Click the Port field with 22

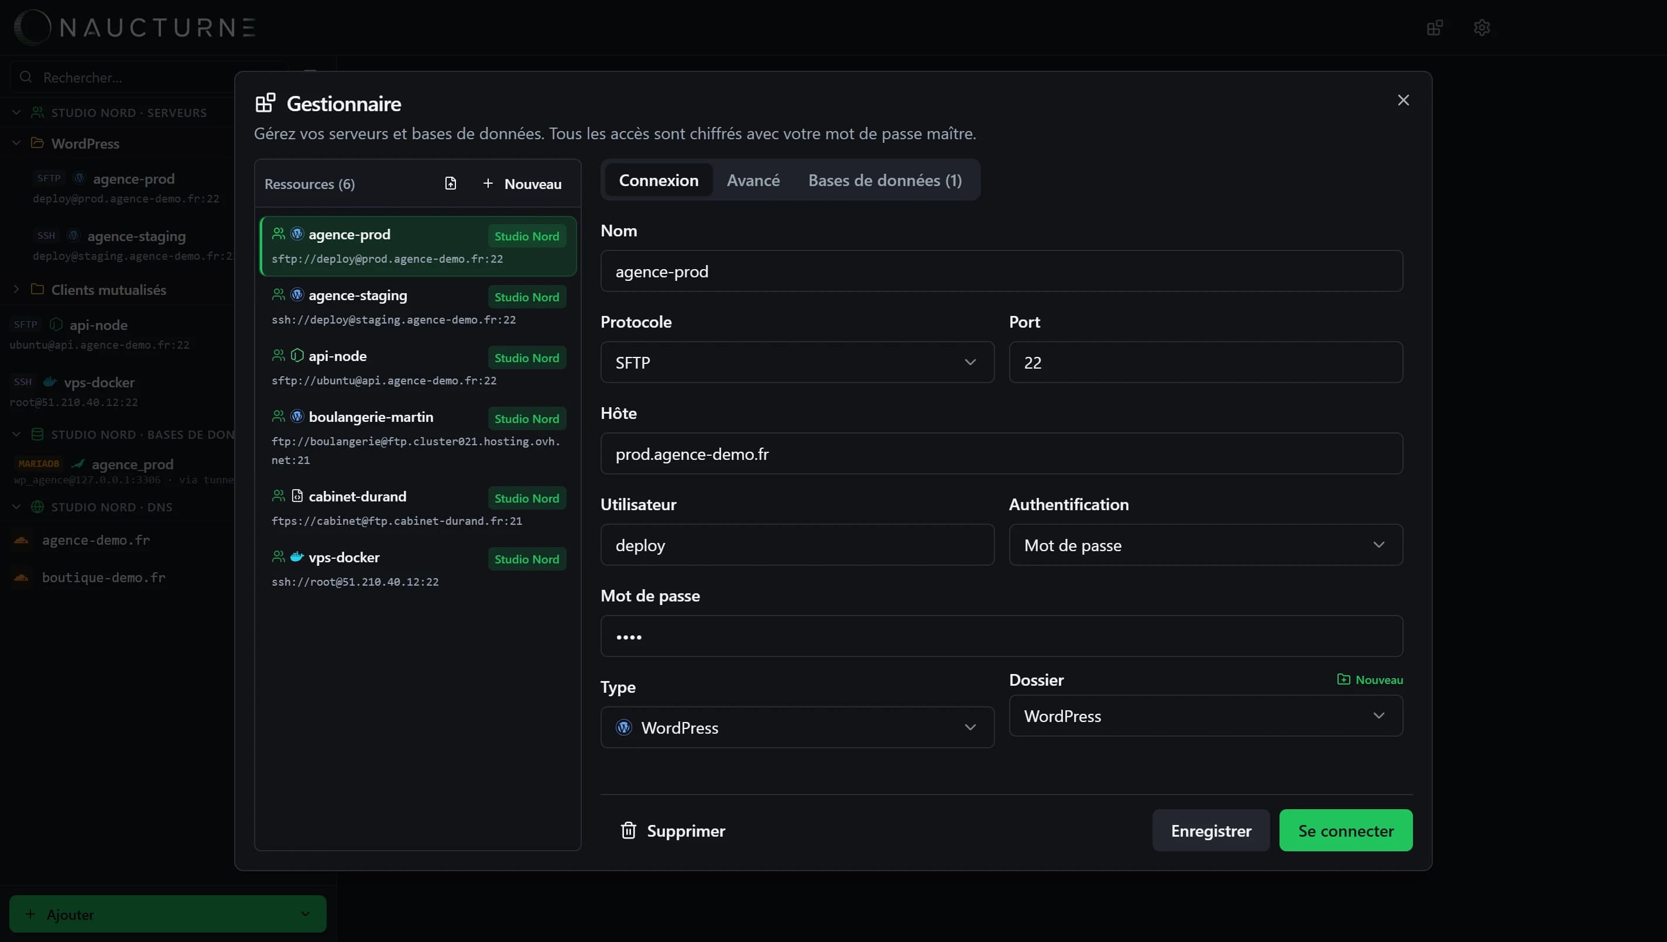(1205, 363)
